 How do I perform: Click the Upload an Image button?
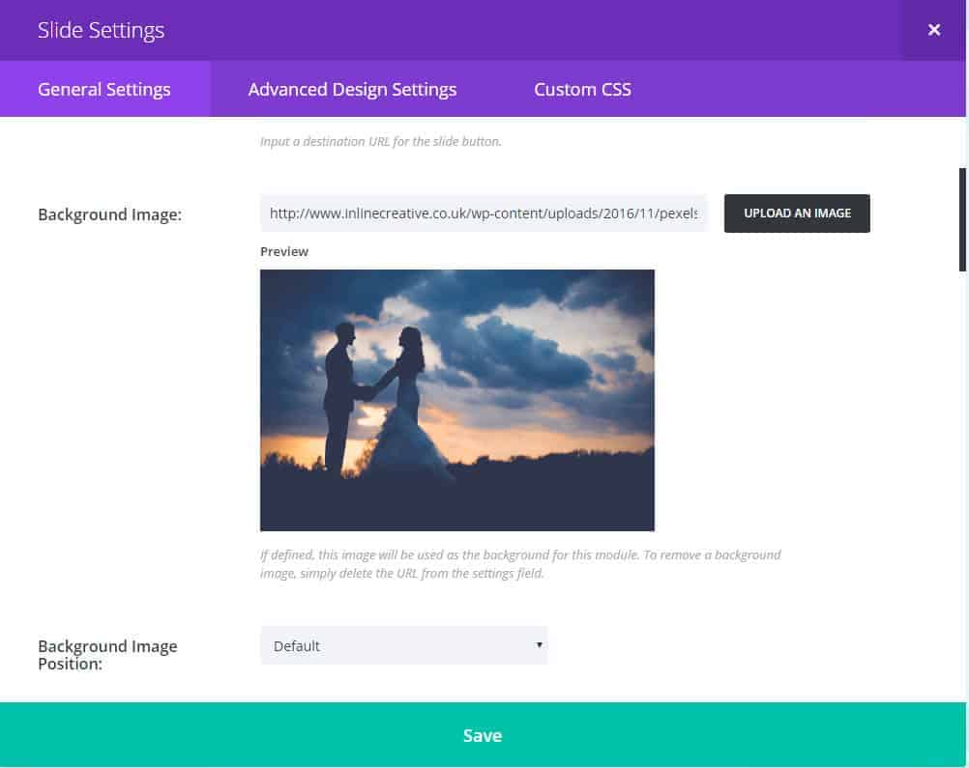(x=797, y=213)
